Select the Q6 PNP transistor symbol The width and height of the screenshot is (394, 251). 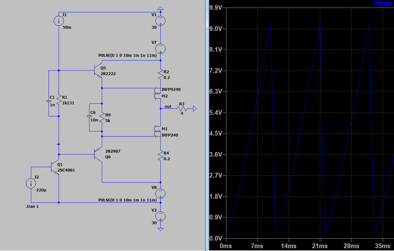98,154
